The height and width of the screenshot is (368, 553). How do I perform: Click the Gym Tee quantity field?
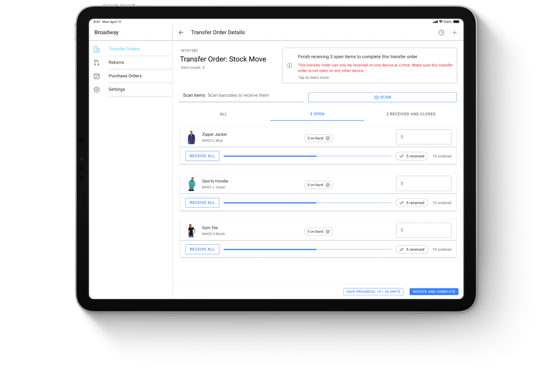[x=424, y=230]
